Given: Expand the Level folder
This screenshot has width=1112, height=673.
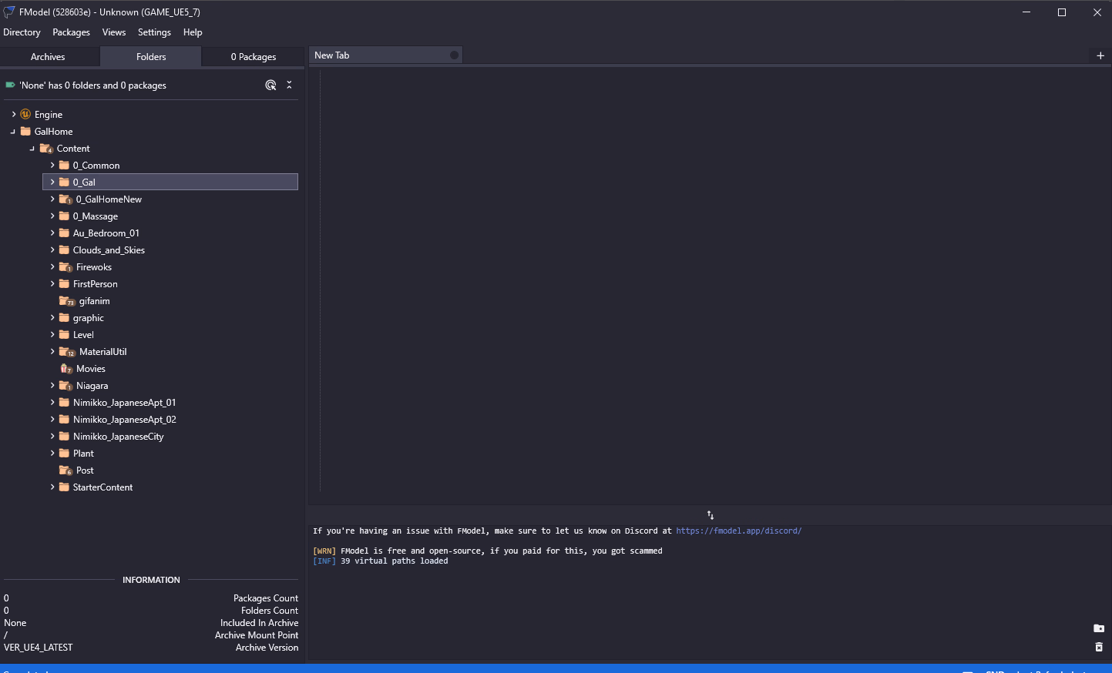Looking at the screenshot, I should [52, 334].
